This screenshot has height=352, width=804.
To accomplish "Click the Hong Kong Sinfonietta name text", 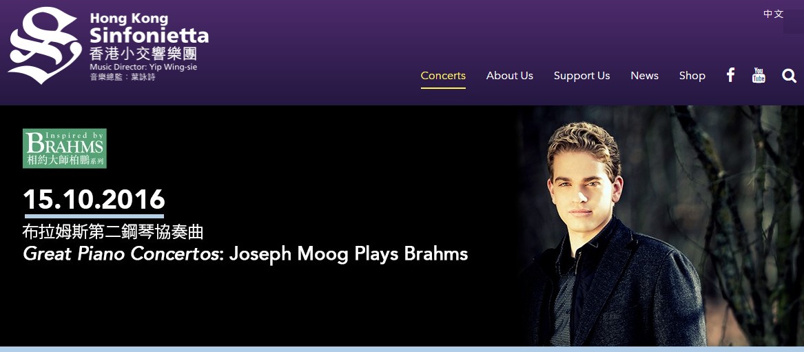I will point(150,28).
